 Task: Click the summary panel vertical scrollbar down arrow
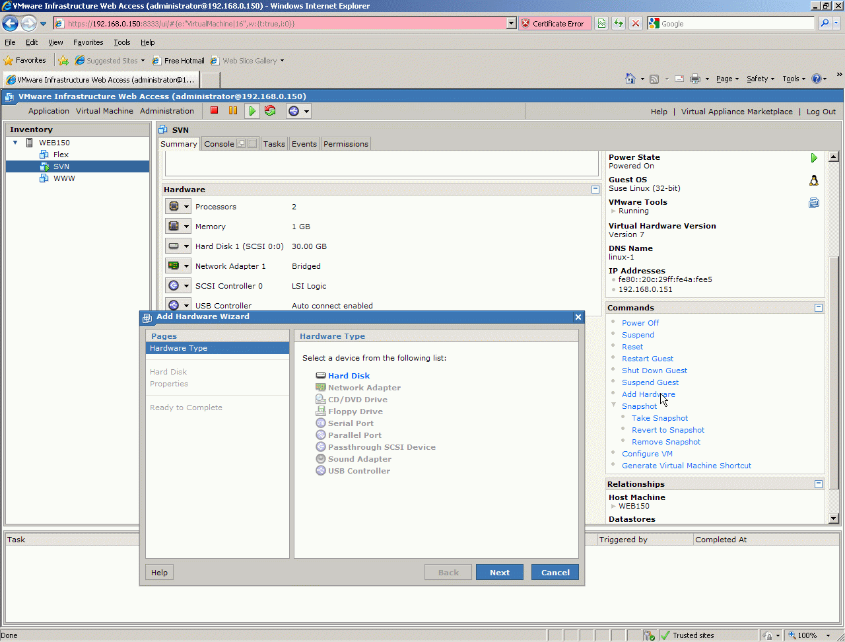coord(833,518)
